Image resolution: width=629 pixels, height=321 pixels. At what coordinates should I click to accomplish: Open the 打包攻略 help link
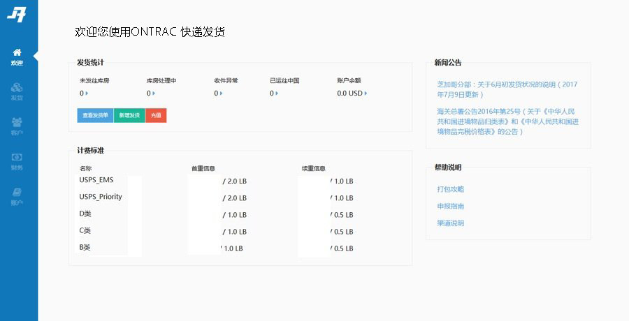[450, 189]
